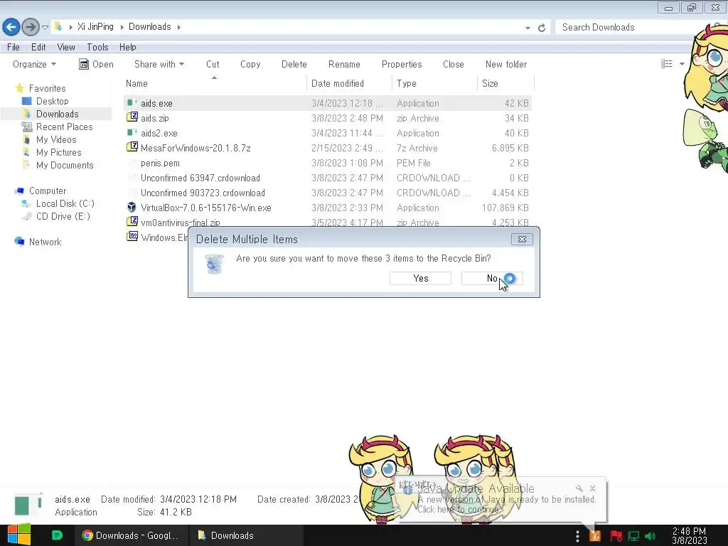Image resolution: width=728 pixels, height=546 pixels.
Task: Click the aids2.exe file icon
Action: (132, 133)
